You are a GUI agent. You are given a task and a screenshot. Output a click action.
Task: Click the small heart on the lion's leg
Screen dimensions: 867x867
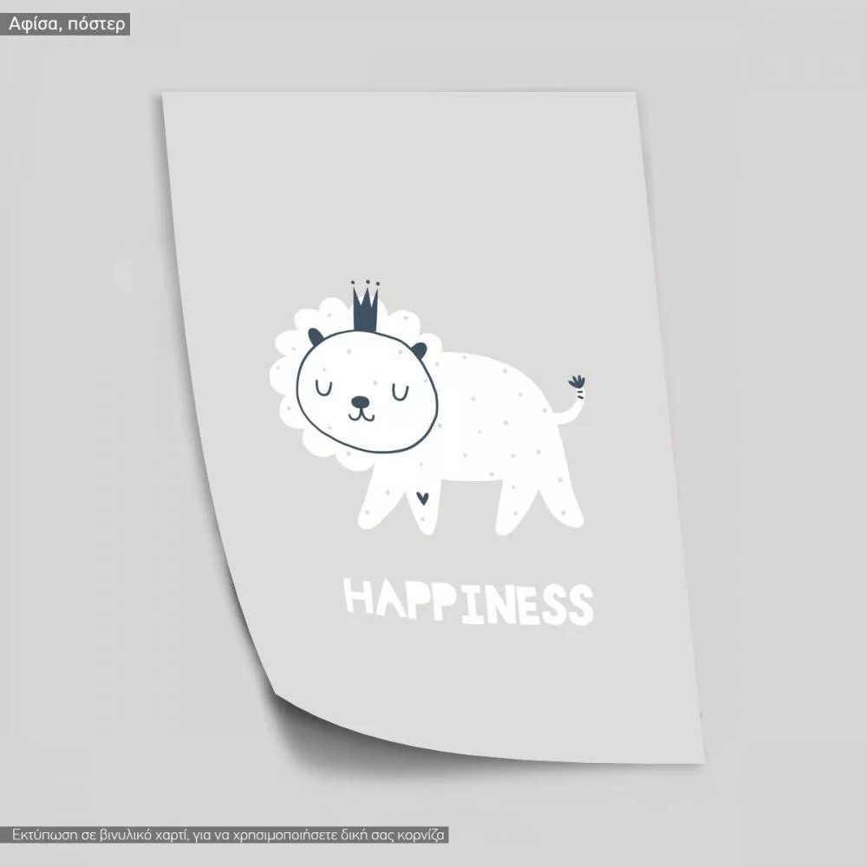[421, 498]
